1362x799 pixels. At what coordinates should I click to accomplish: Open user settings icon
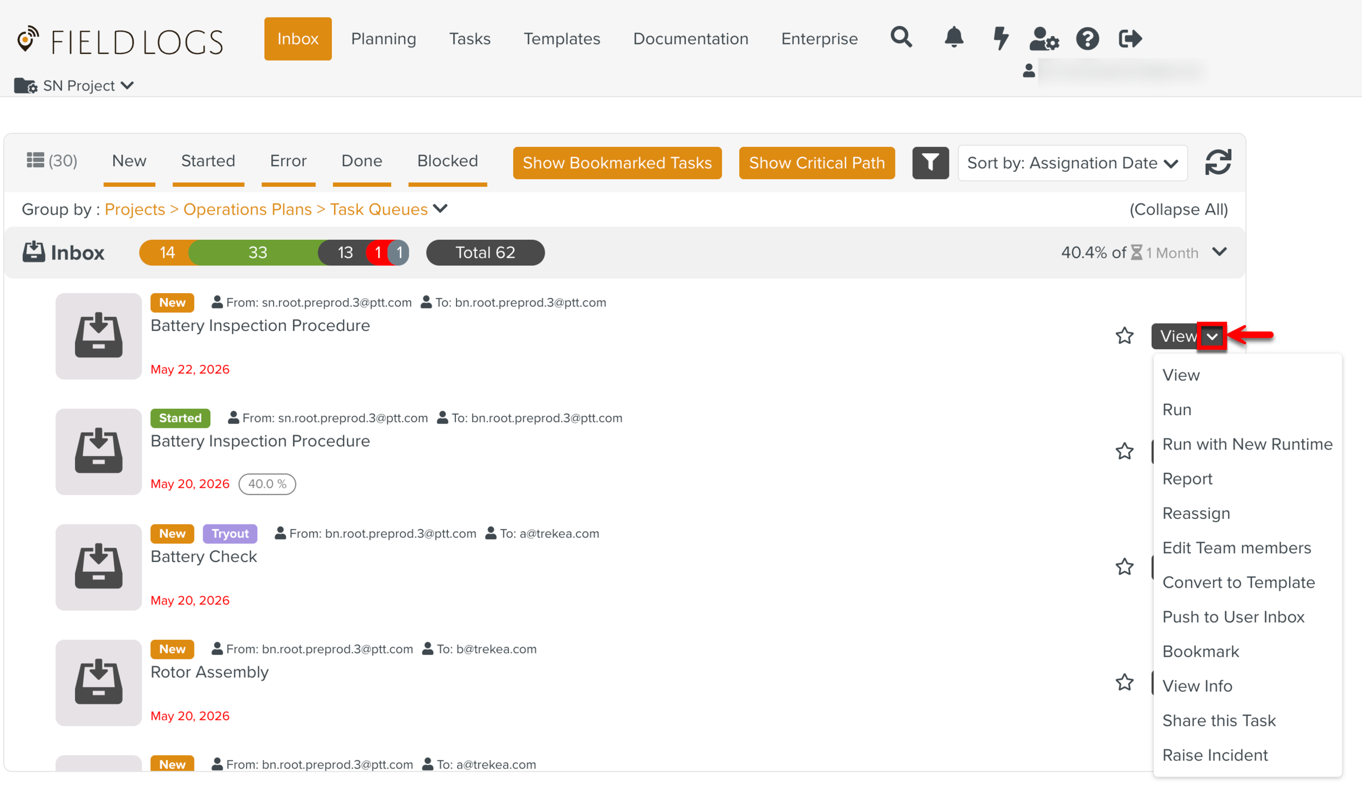pyautogui.click(x=1043, y=39)
